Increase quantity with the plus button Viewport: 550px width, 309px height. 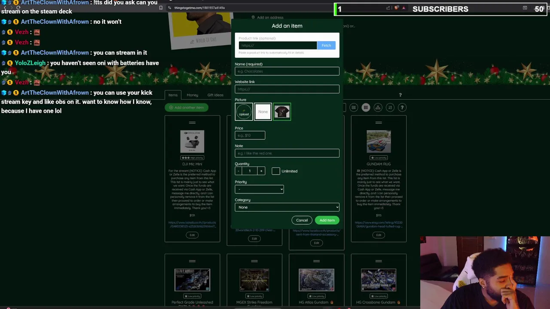click(261, 171)
